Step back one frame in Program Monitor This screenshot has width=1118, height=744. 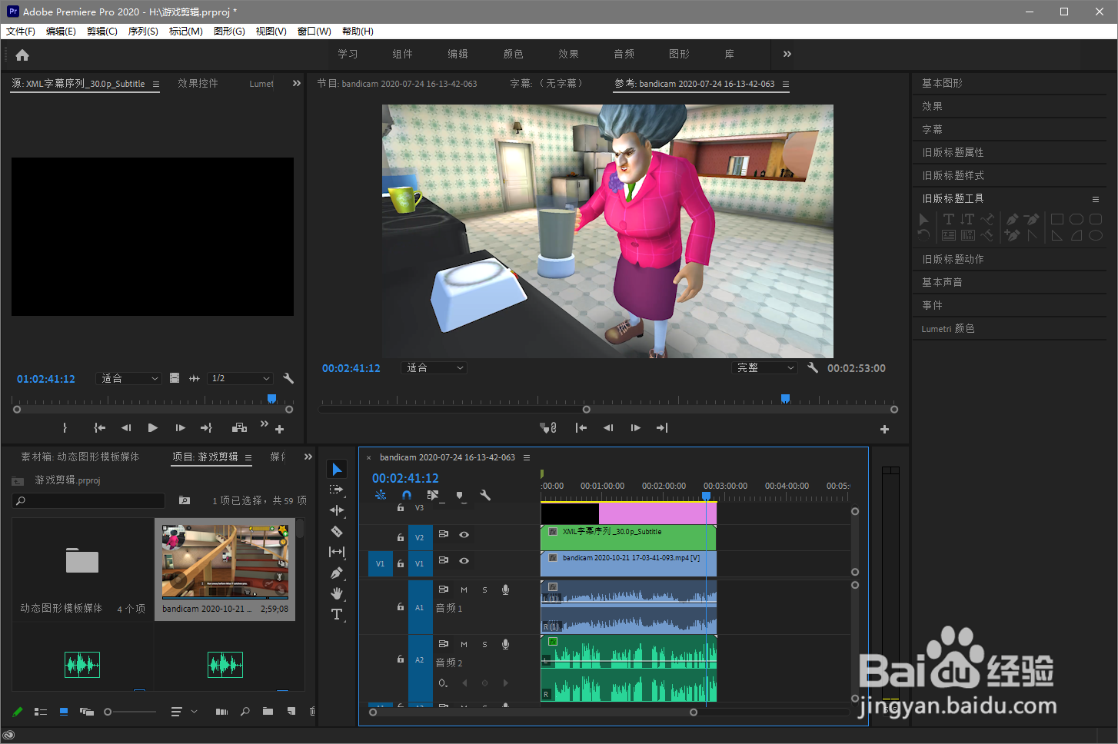(608, 428)
